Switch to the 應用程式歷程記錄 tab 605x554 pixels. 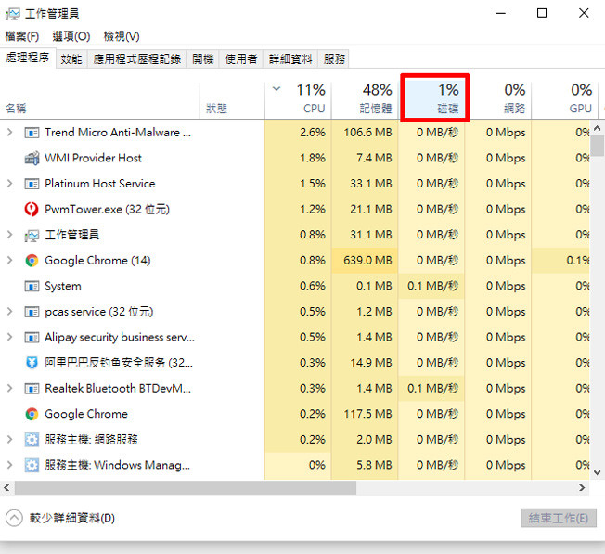click(137, 59)
